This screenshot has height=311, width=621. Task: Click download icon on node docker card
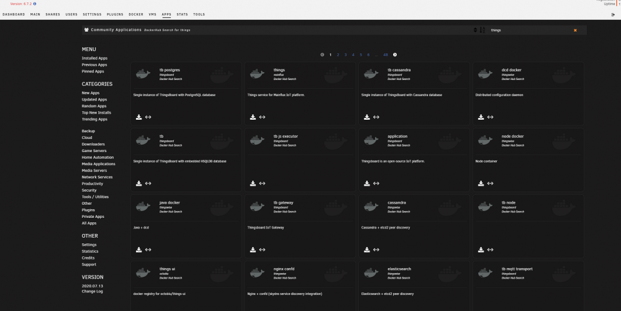(481, 183)
